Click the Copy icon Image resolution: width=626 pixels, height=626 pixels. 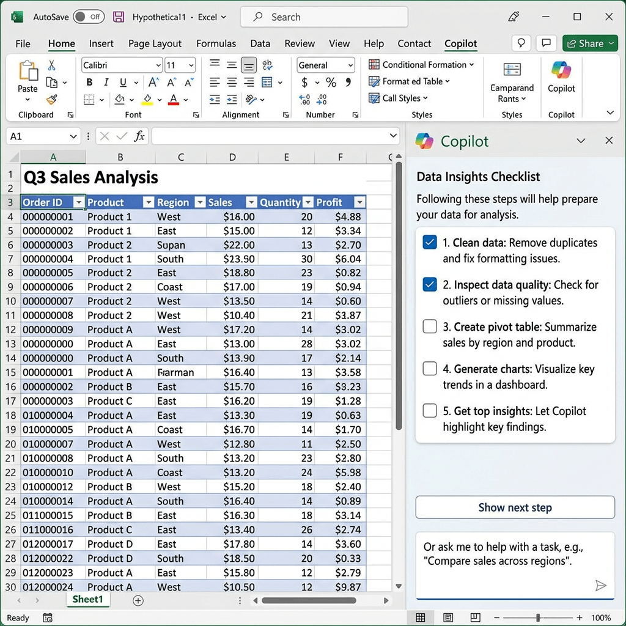(x=51, y=83)
